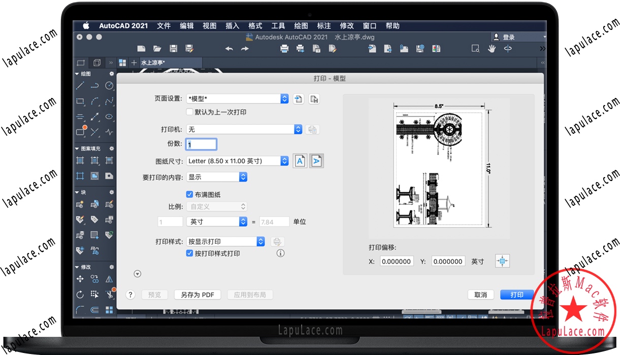The width and height of the screenshot is (620, 355).
Task: Click the Pan hand tool icon
Action: tap(492, 49)
